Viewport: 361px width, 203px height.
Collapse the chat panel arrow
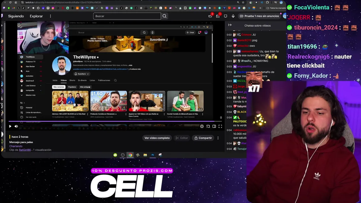pos(230,25)
